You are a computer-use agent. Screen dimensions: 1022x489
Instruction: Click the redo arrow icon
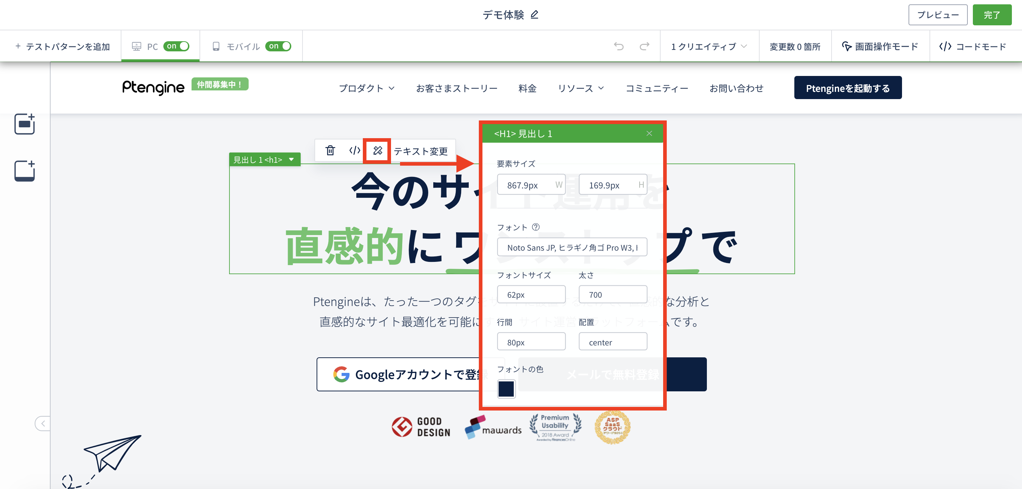[x=644, y=46]
